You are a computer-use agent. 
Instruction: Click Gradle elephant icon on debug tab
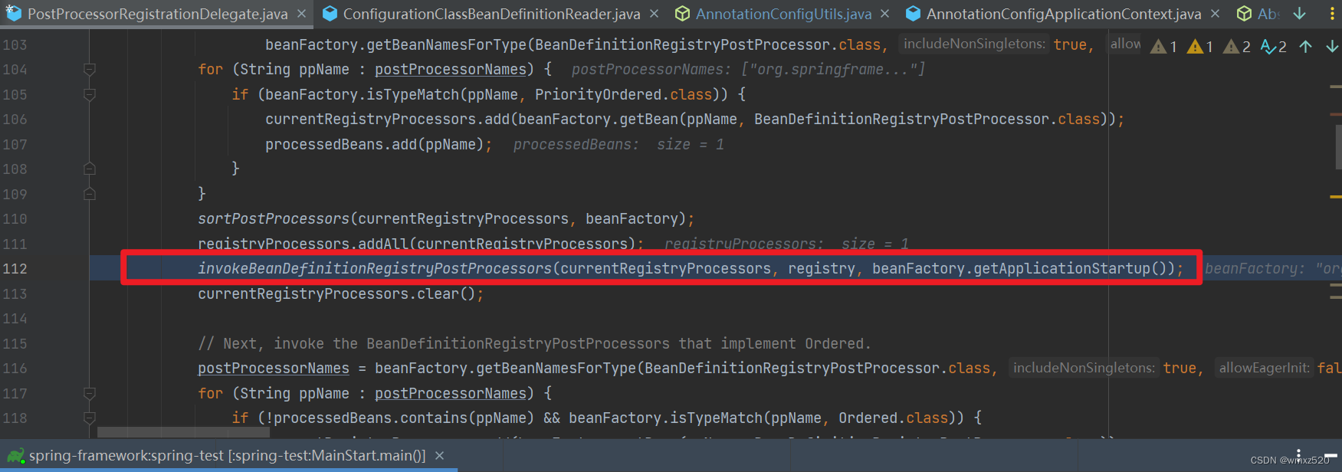(x=15, y=456)
